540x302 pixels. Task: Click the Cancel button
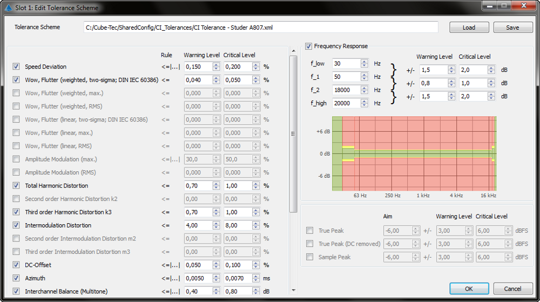coord(513,288)
